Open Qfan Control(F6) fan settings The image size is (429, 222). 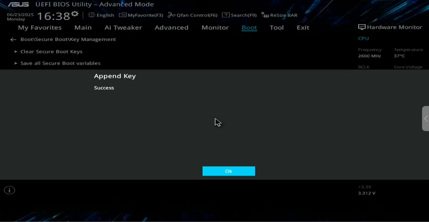click(x=193, y=15)
